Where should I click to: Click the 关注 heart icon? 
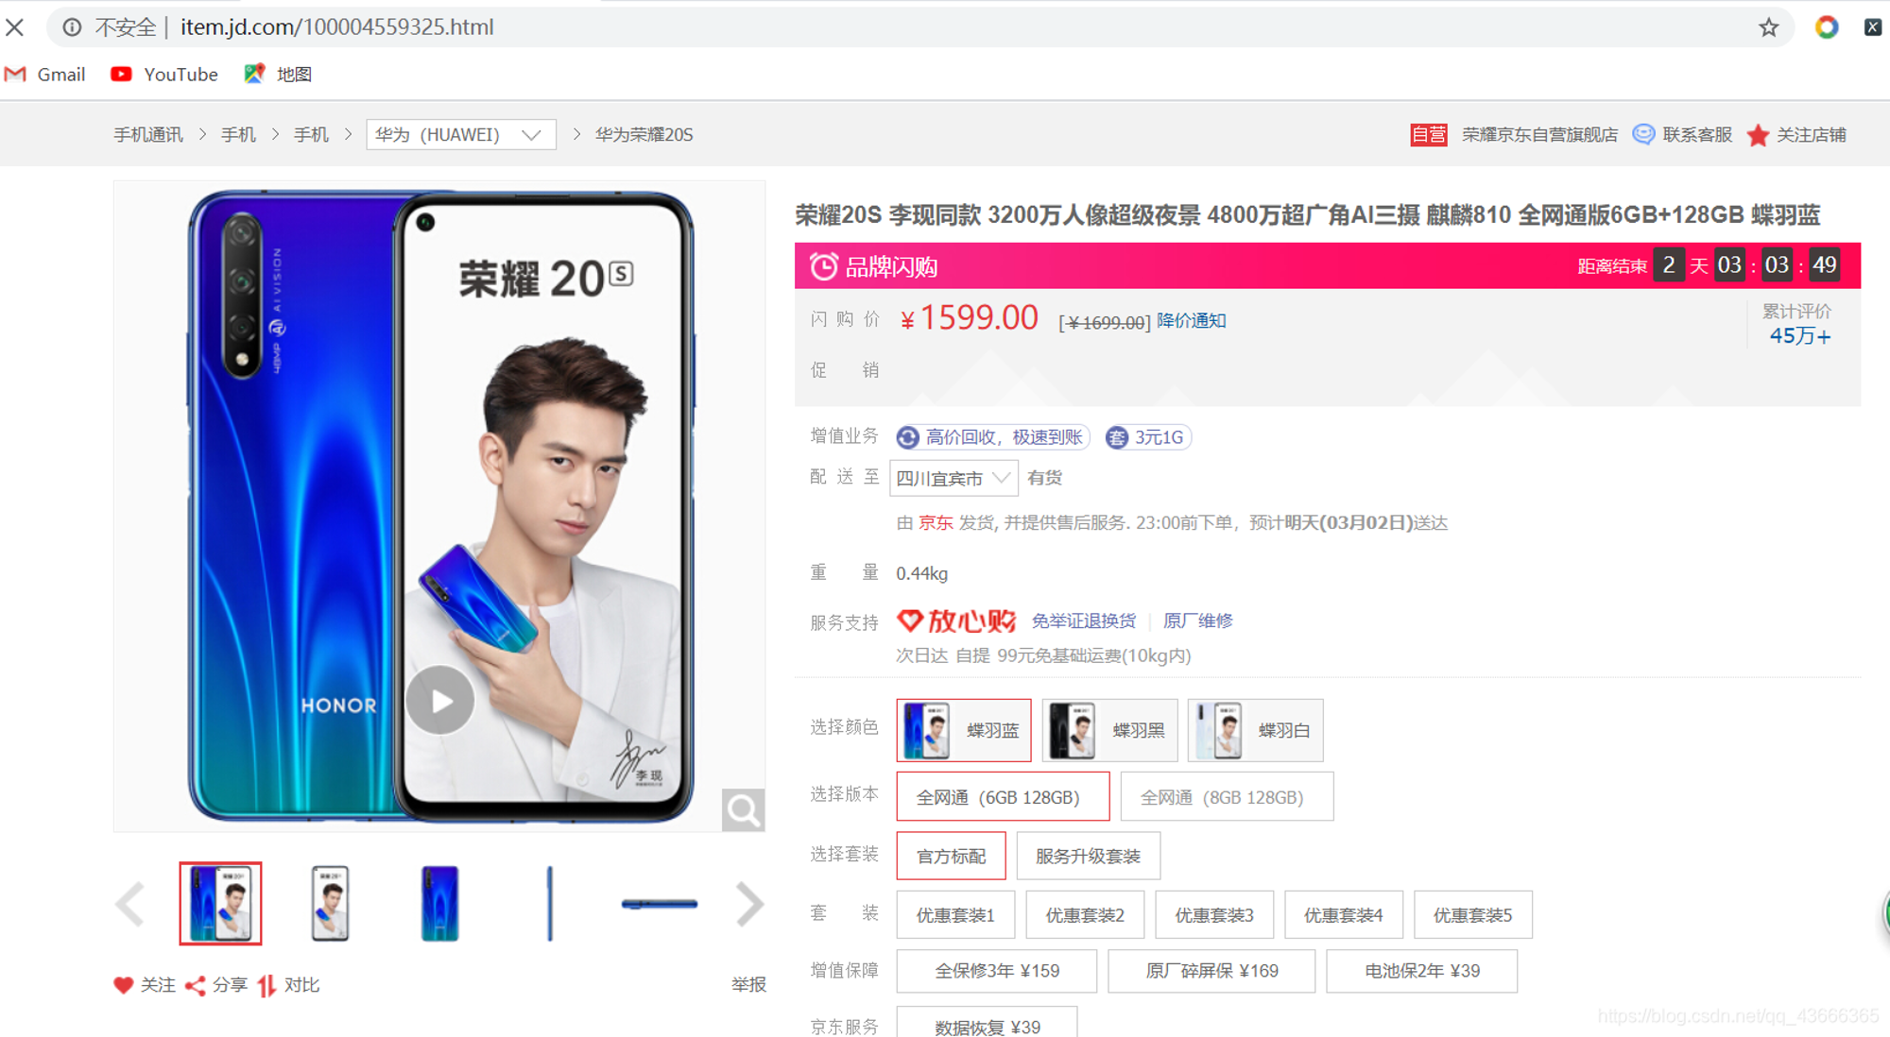(x=123, y=985)
